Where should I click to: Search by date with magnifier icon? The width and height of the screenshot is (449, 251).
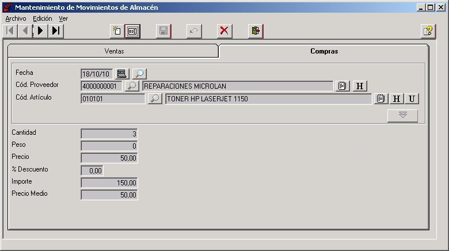pyautogui.click(x=139, y=74)
